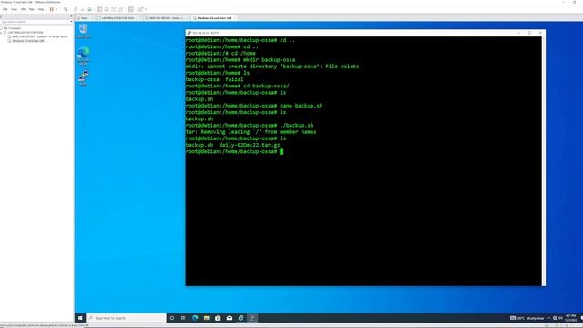Open the VM menu
Screen dimensions: 583x328
coord(23,9)
